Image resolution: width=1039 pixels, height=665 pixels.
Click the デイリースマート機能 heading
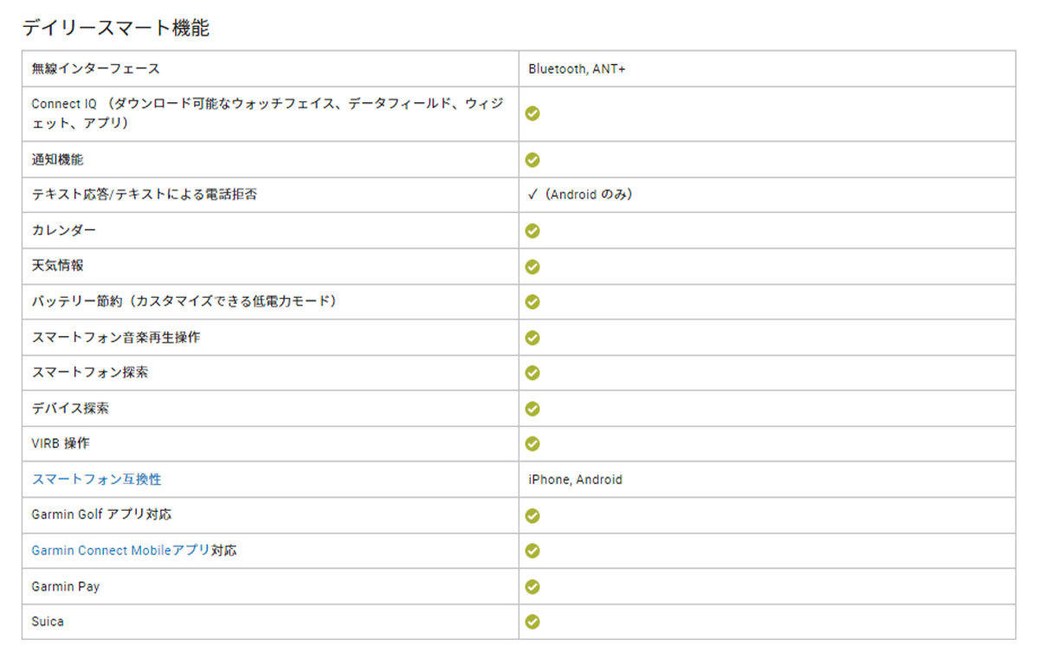click(116, 28)
